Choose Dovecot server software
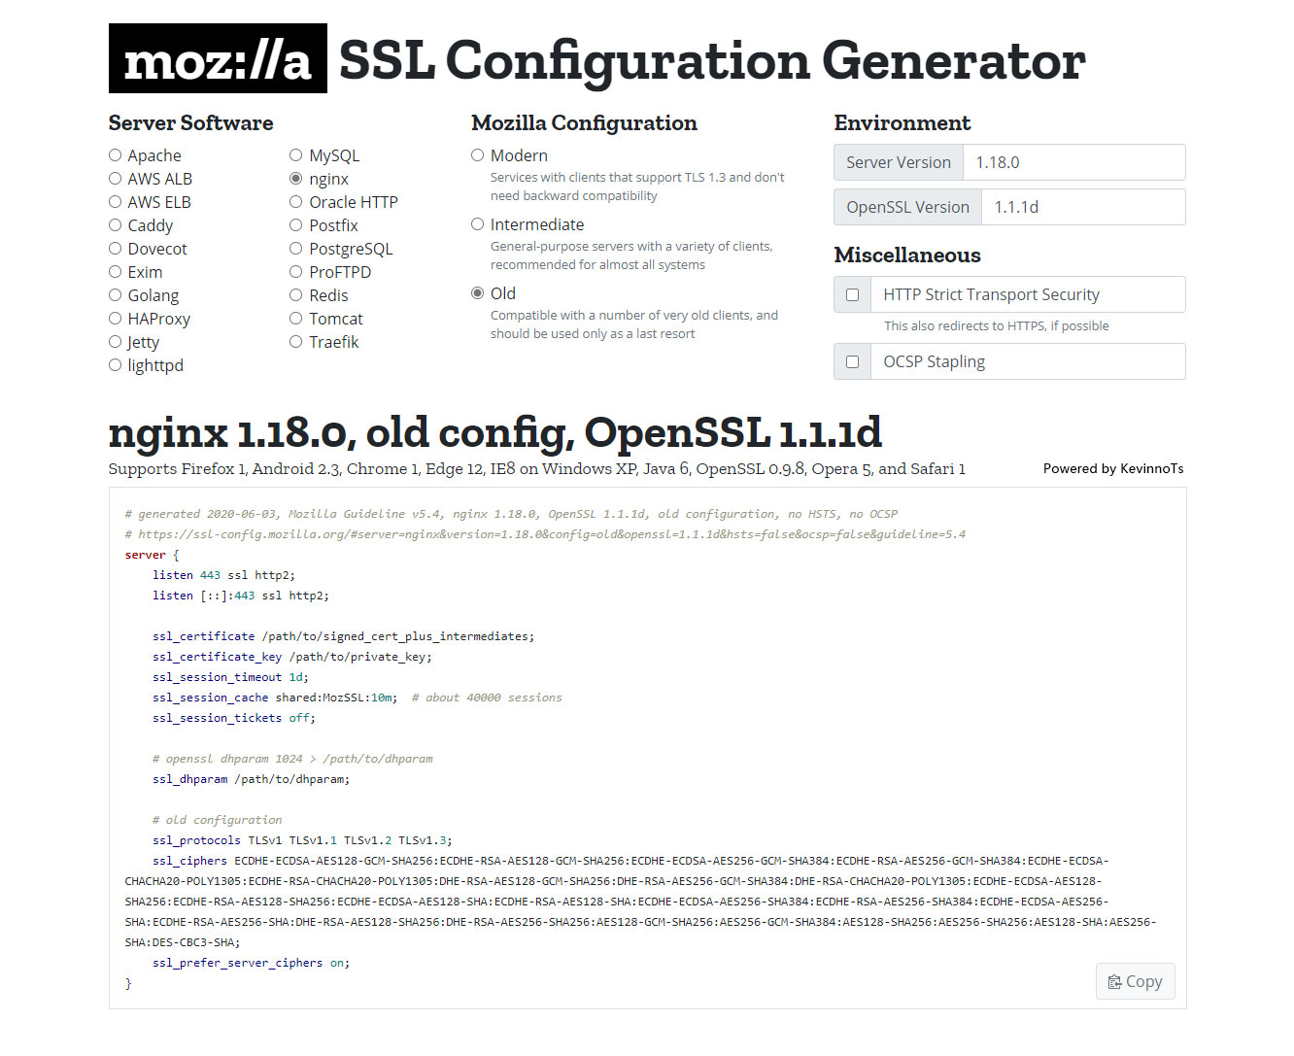 (x=116, y=249)
